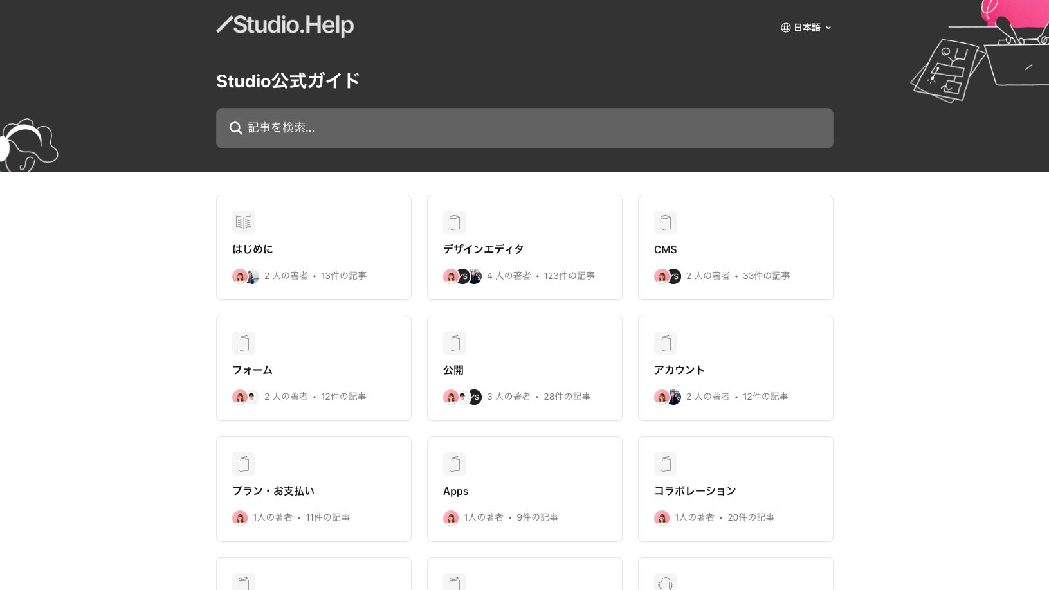Click the document icon on the アカウント card
This screenshot has height=590, width=1049.
tap(665, 343)
